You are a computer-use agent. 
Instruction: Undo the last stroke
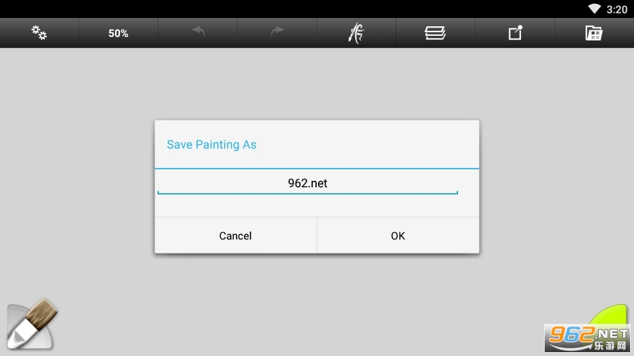click(x=198, y=33)
